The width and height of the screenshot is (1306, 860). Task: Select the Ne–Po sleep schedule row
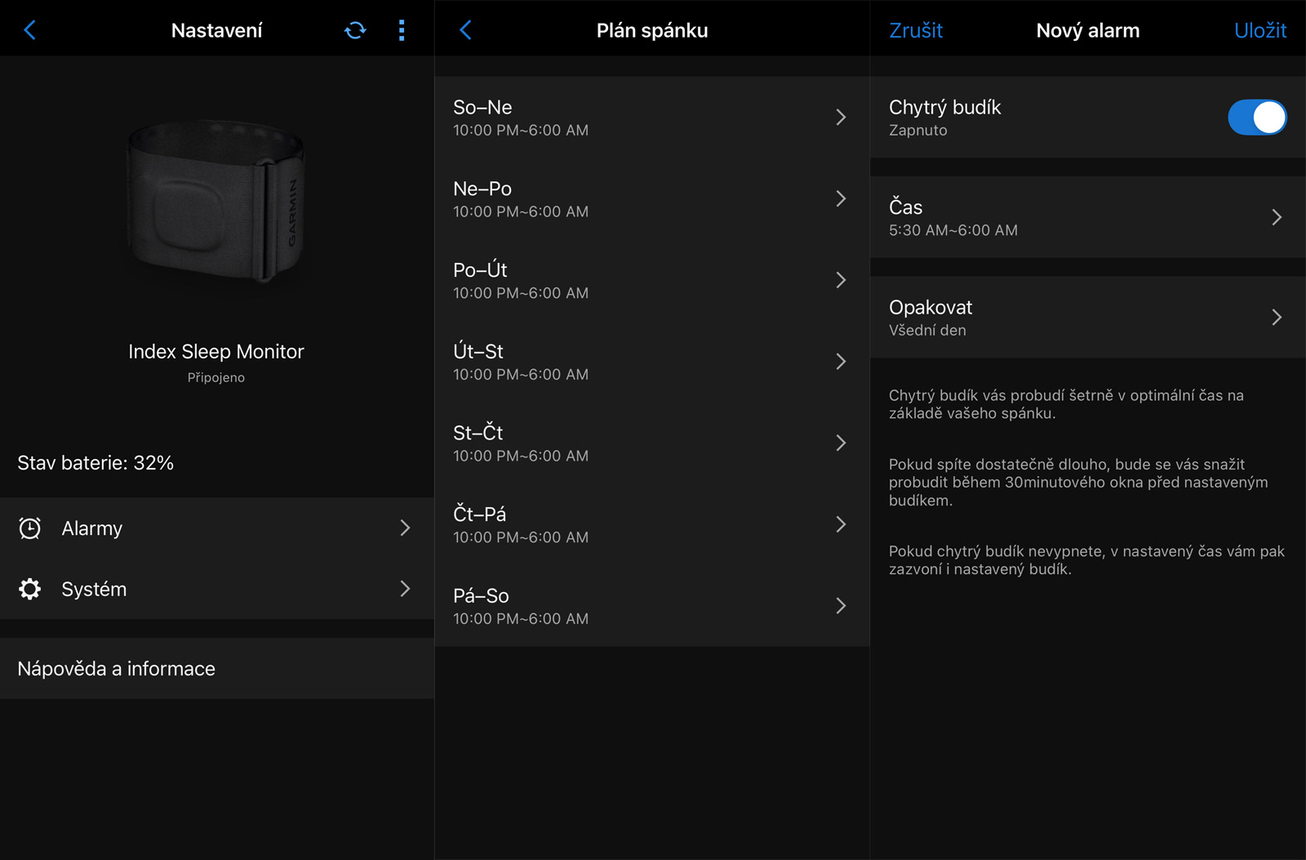pos(651,199)
